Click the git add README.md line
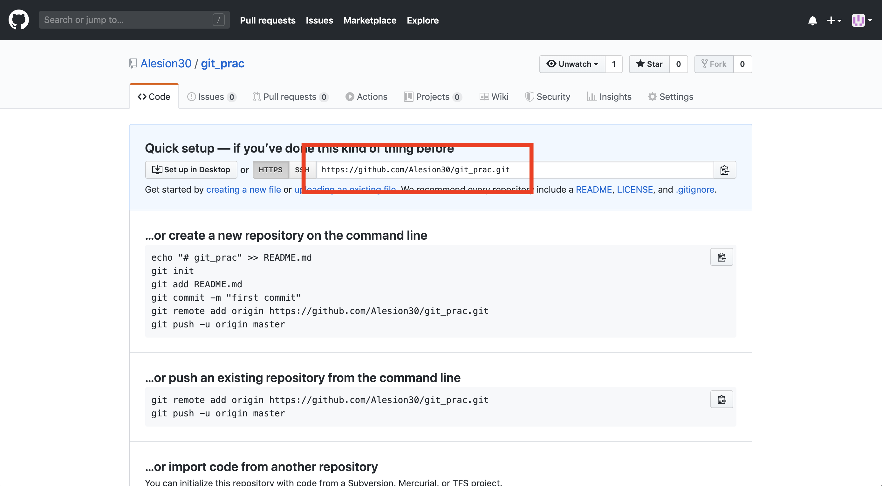Viewport: 882px width, 486px height. click(x=196, y=284)
